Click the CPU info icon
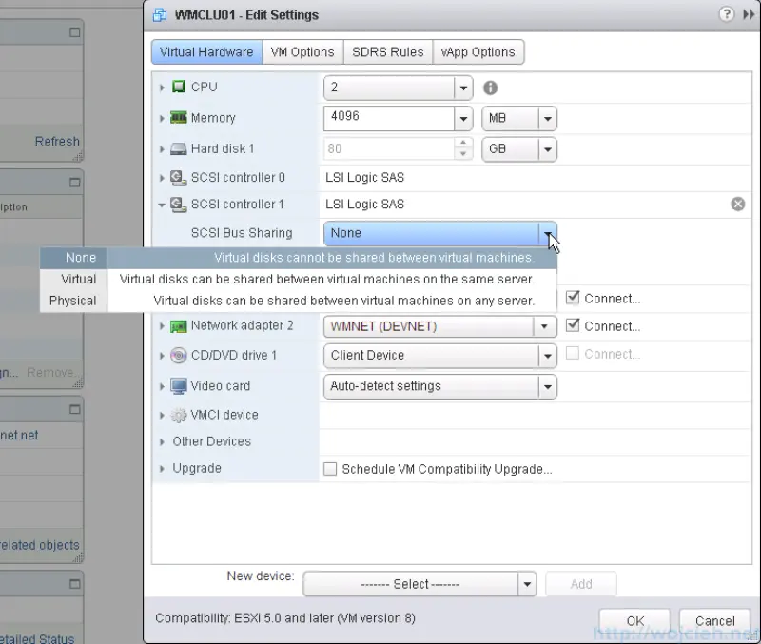Image resolution: width=761 pixels, height=644 pixels. click(491, 88)
